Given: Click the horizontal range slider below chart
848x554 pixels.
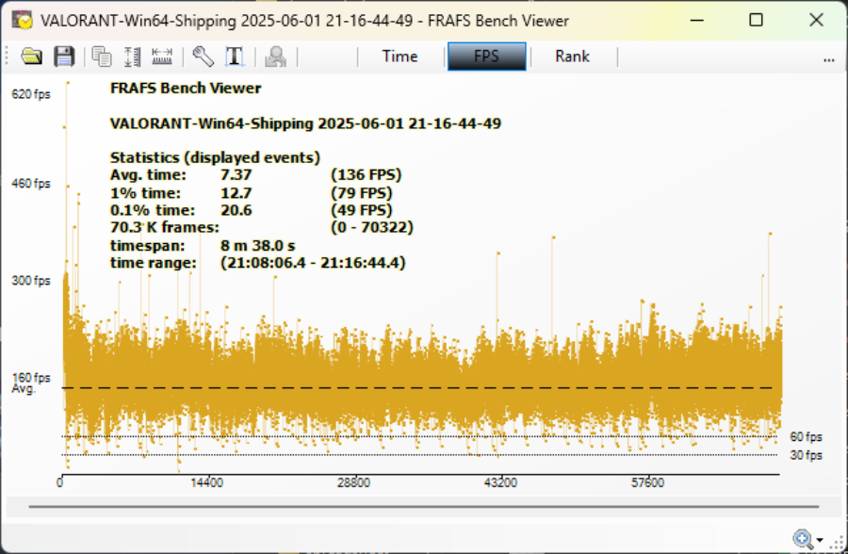Looking at the screenshot, I should tap(424, 507).
